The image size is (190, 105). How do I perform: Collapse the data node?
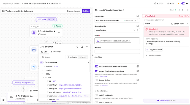click(44, 78)
